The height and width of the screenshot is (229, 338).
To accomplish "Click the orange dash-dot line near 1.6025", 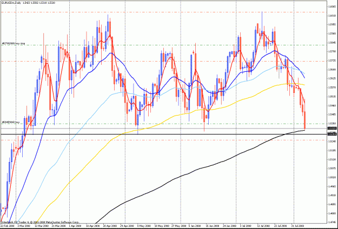I will [164, 12].
